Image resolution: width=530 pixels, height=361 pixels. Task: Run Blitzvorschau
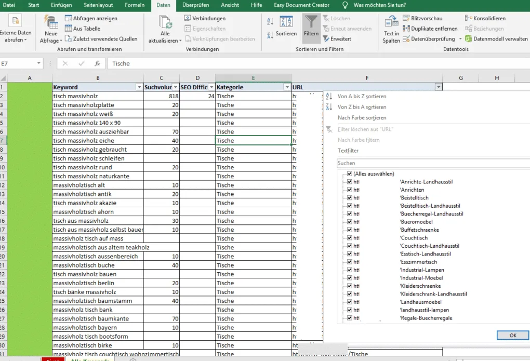point(422,18)
